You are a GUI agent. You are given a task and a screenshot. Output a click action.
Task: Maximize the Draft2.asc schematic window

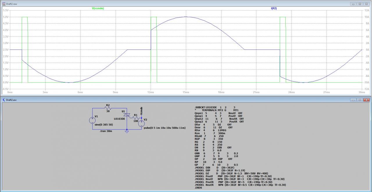(x=360, y=100)
